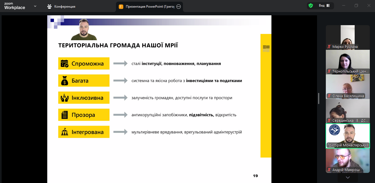
Task: Click the Zoom Workplace logo
Action: coord(15,6)
